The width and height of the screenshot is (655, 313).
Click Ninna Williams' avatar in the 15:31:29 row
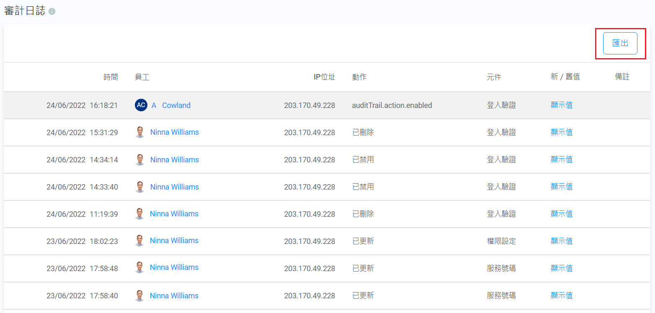coord(140,132)
